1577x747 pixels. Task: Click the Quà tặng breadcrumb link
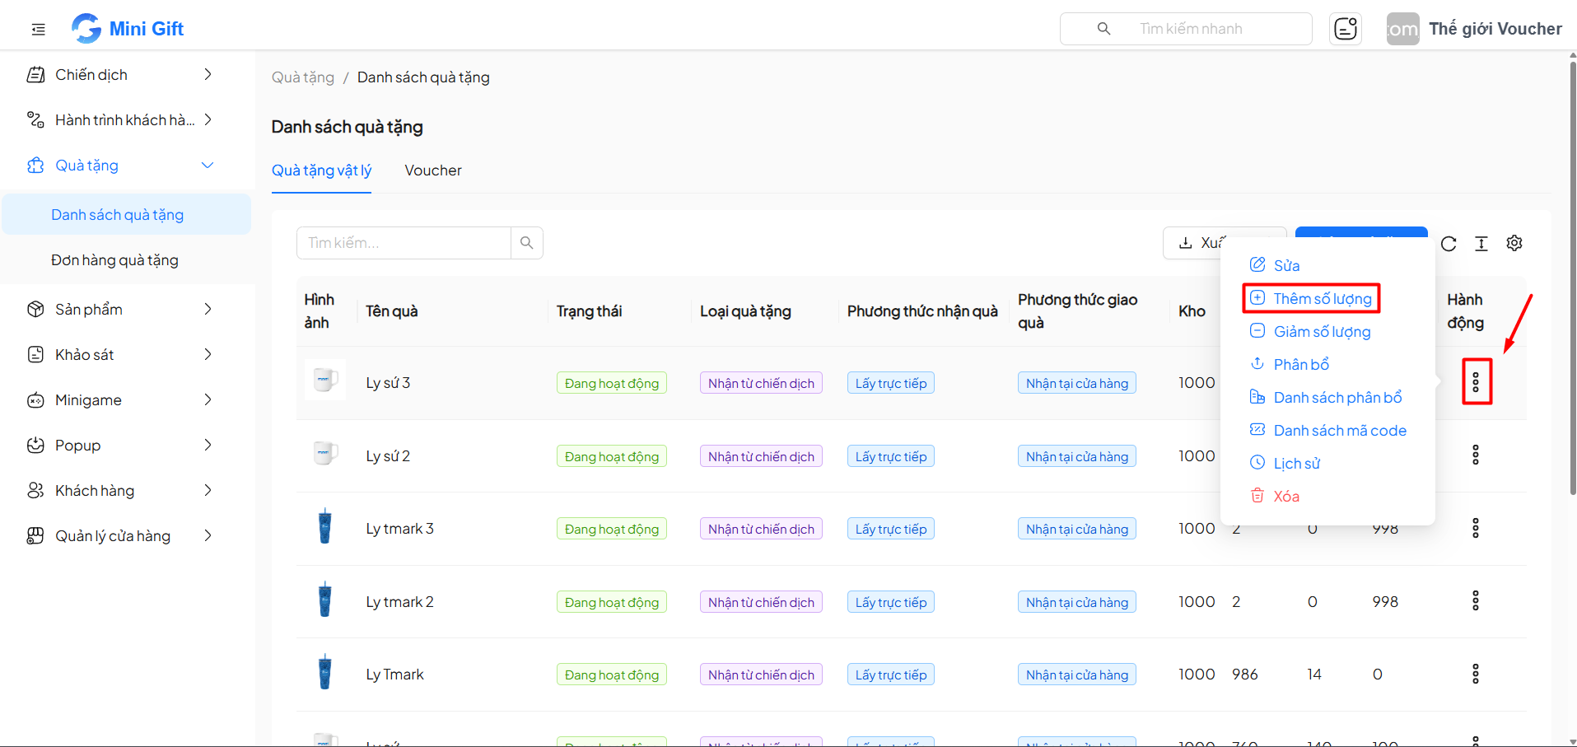303,77
